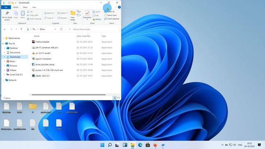Open Microsoft Store from taskbar
Screen dimensions: 265x149
coord(148,145)
